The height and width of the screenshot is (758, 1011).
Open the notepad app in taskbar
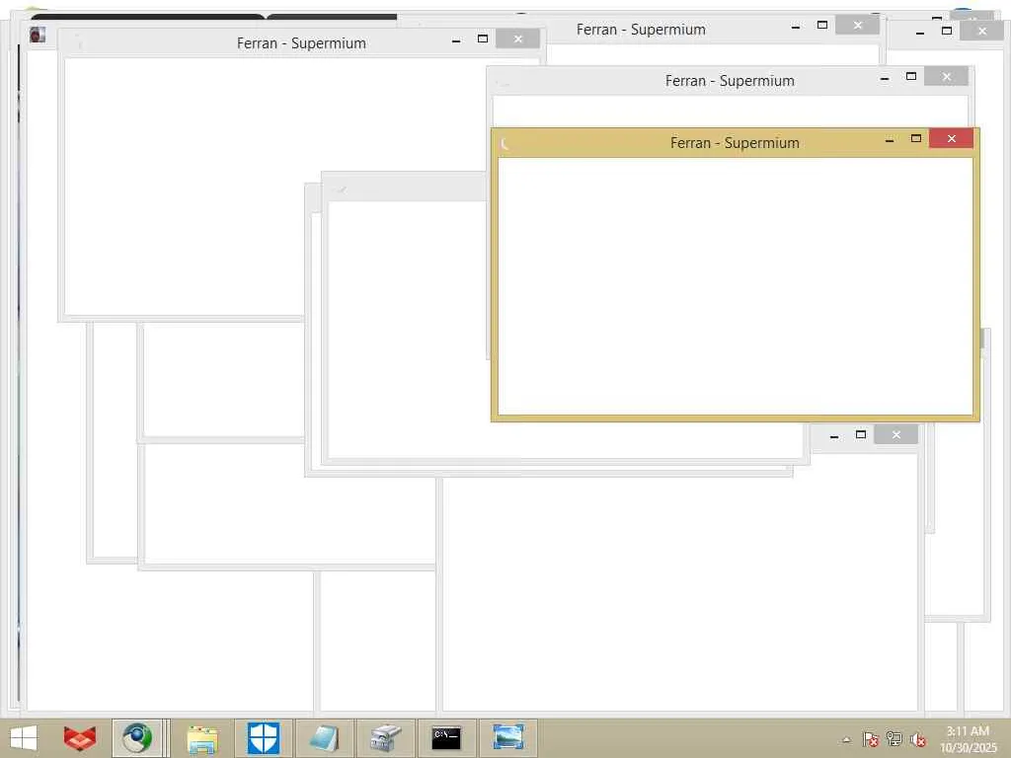[x=324, y=738]
